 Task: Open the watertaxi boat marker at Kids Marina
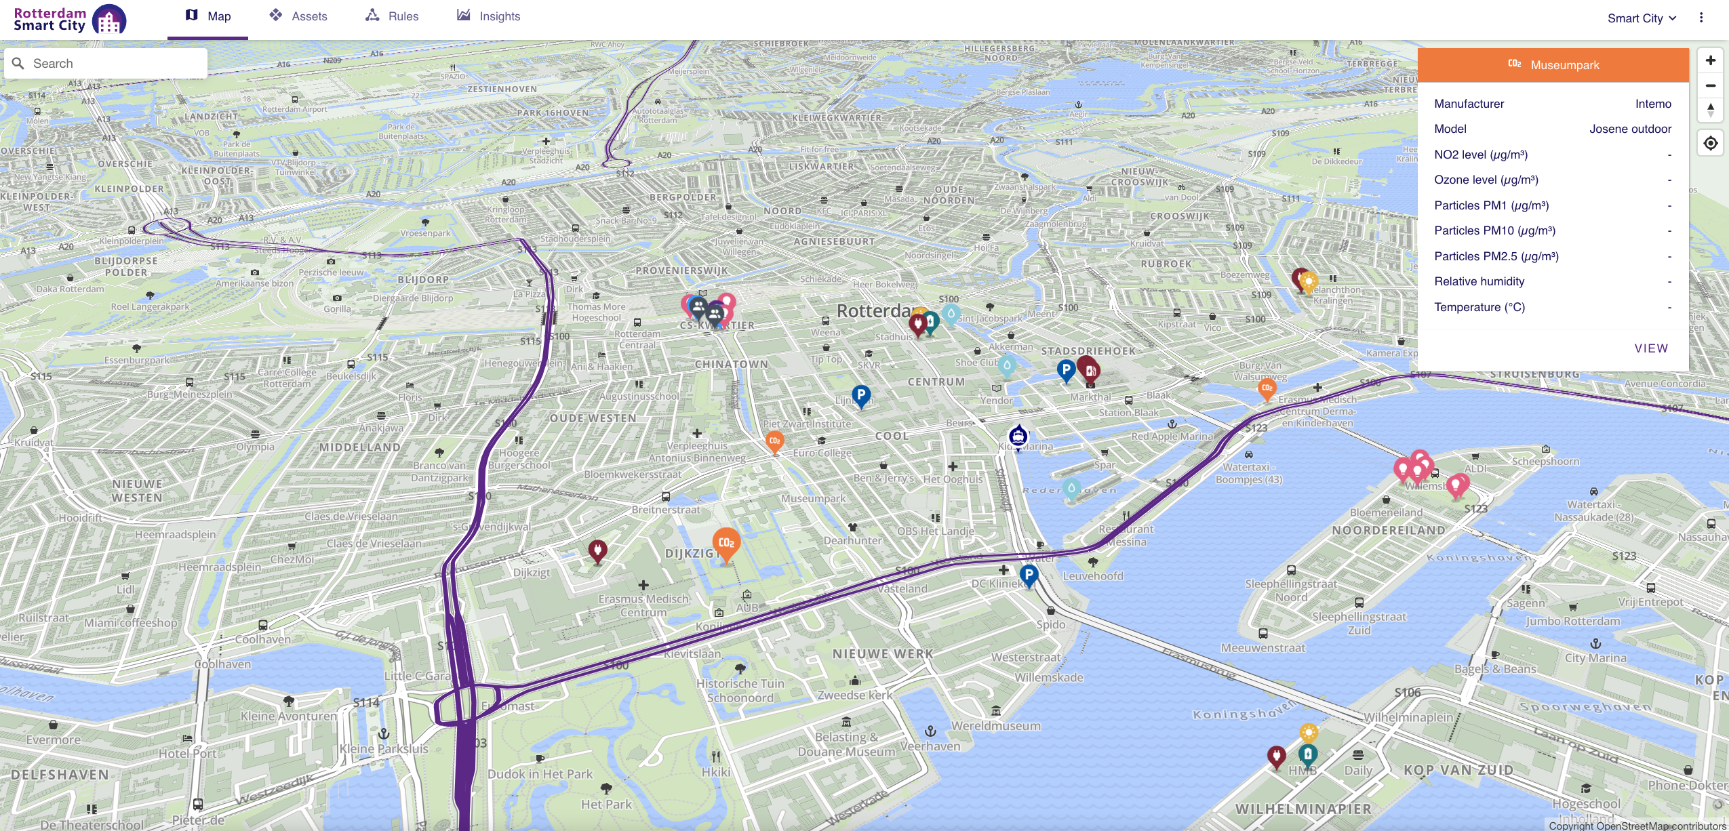[x=1018, y=435]
